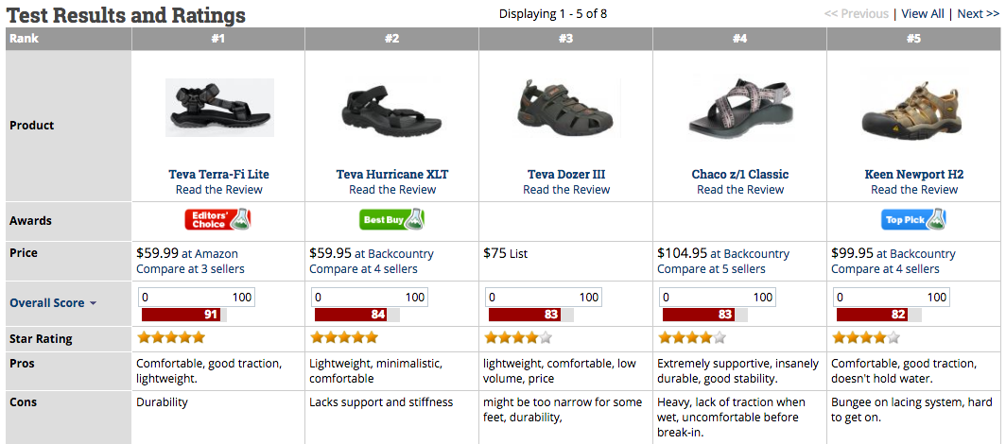
Task: Open Teva Dozer III product title link
Action: tap(565, 174)
